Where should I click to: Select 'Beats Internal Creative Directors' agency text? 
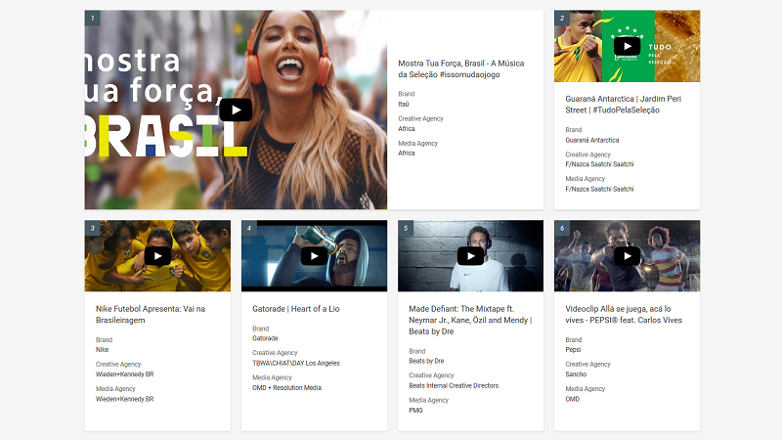point(455,386)
